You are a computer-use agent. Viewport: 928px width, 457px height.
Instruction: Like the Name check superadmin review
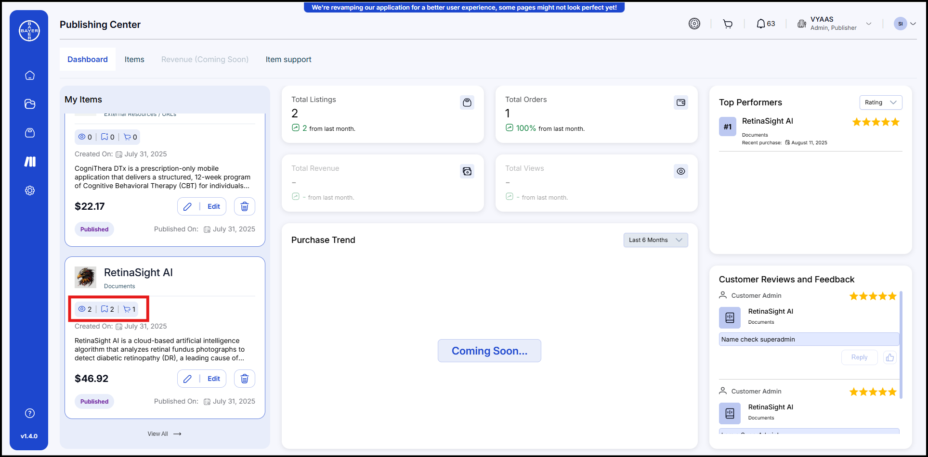[x=890, y=357]
